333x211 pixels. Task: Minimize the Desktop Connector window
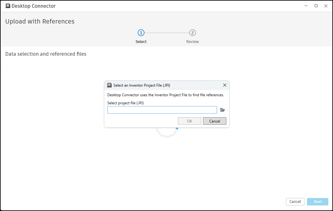pos(306,6)
